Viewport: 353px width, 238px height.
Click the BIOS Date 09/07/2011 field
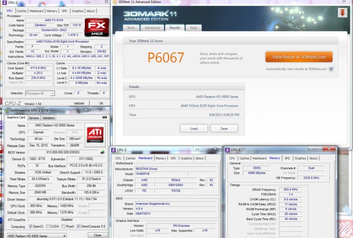click(176, 213)
